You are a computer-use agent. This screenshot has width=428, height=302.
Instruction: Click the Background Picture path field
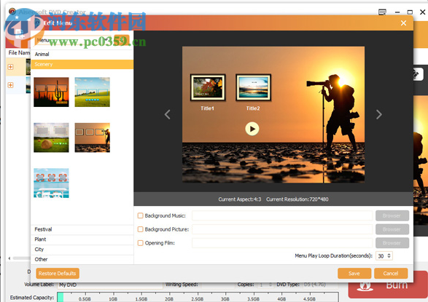click(x=282, y=229)
